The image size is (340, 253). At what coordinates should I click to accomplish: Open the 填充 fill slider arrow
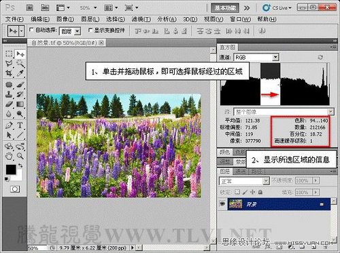coord(316,192)
